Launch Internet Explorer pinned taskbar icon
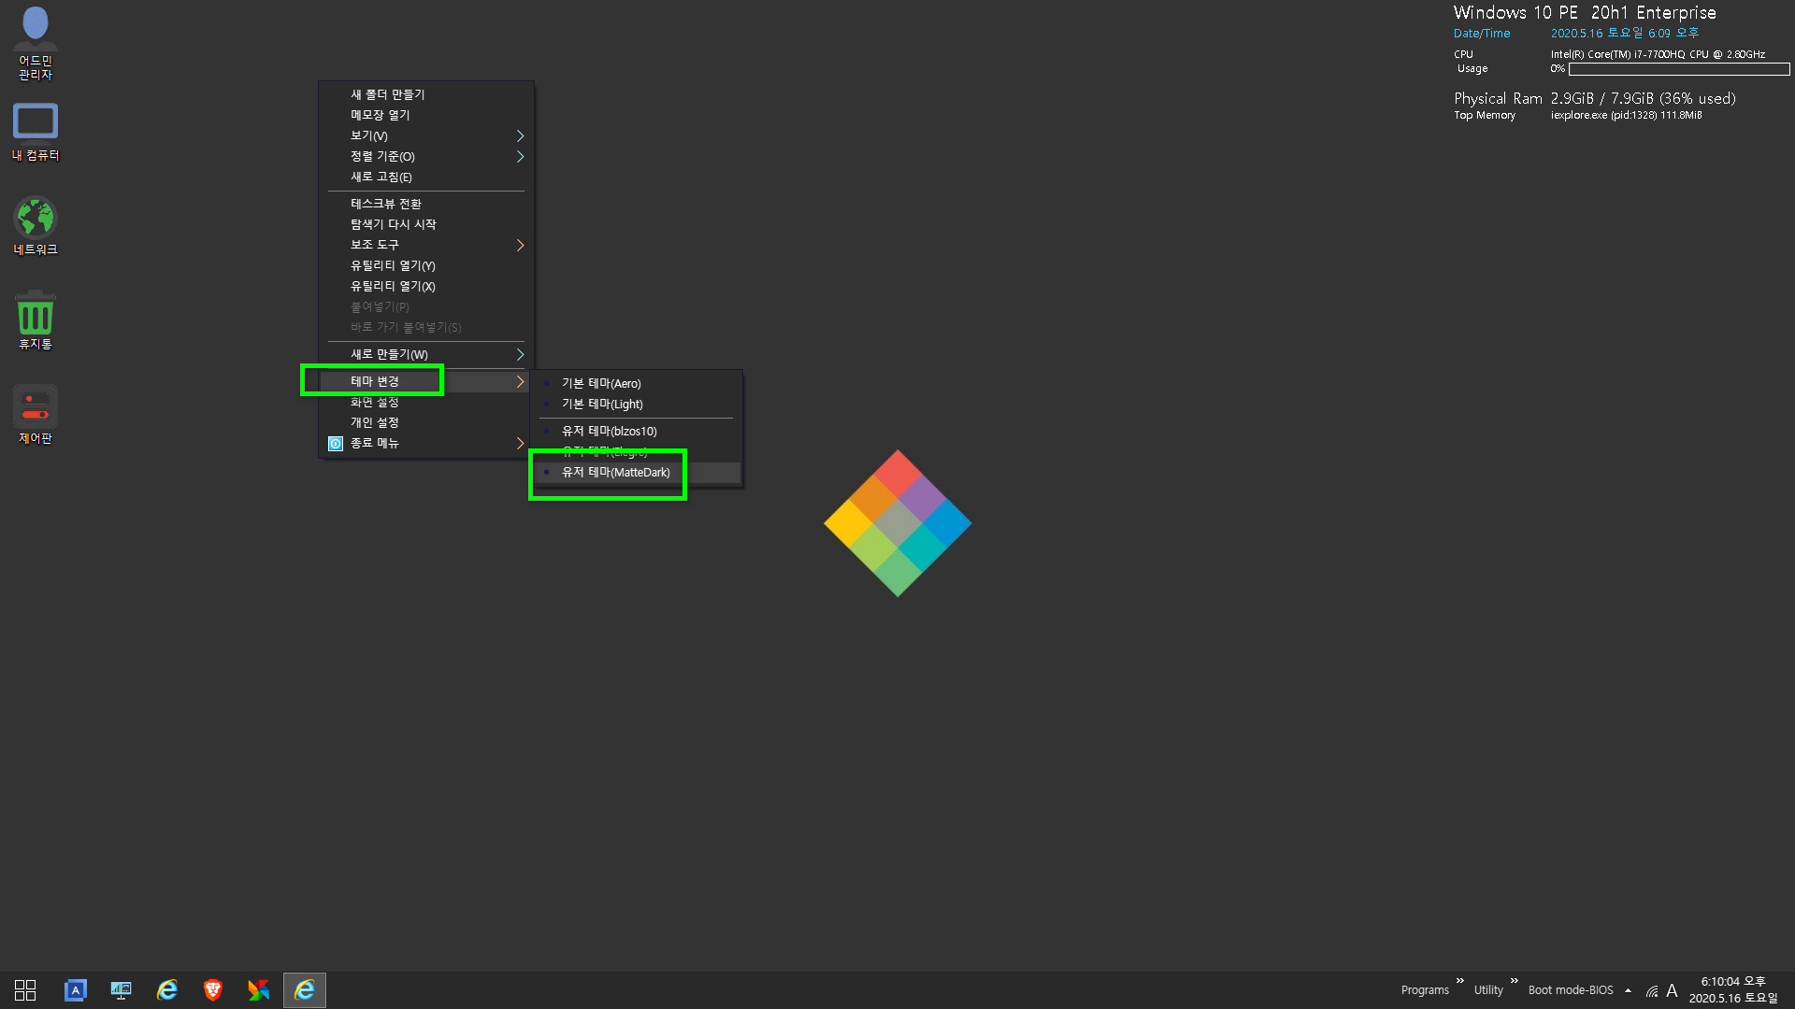The image size is (1795, 1009). click(167, 990)
